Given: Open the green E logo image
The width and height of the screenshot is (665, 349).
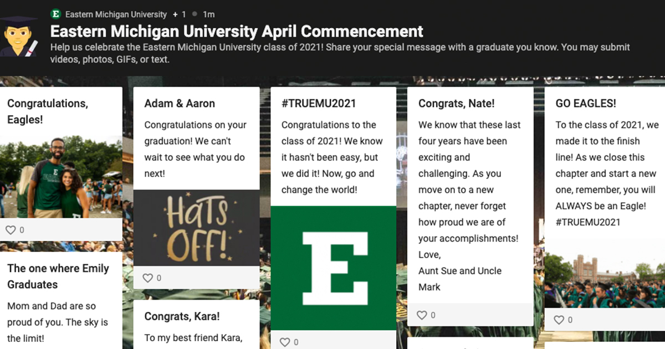Looking at the screenshot, I should tap(333, 268).
